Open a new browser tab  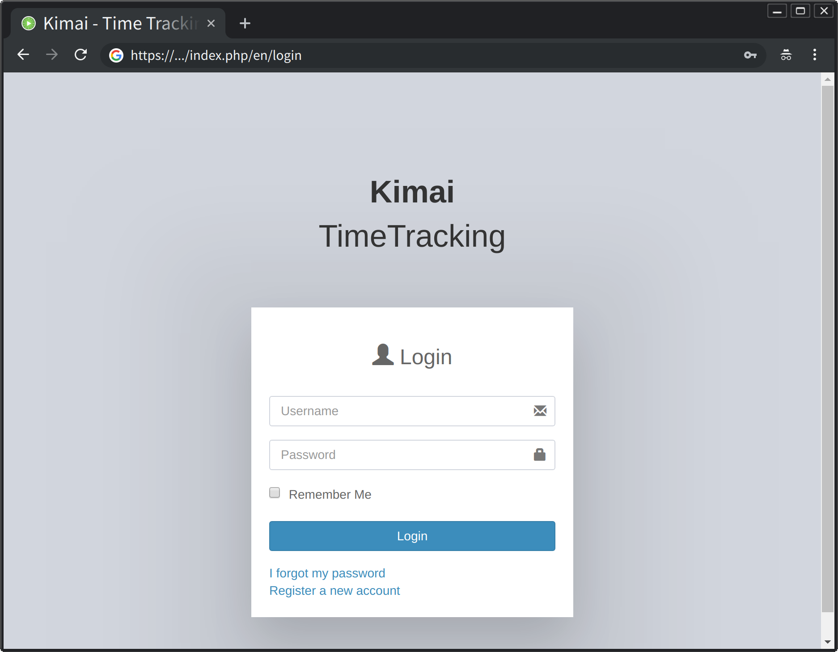pyautogui.click(x=244, y=23)
